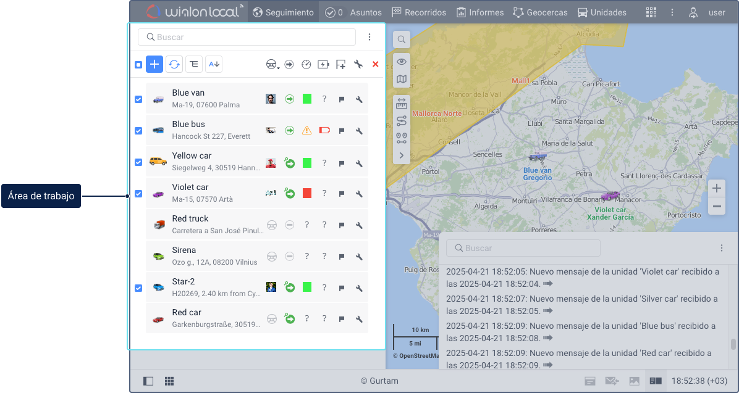The height and width of the screenshot is (393, 739).
Task: Toggle map visible layers eye icon
Action: pyautogui.click(x=402, y=62)
